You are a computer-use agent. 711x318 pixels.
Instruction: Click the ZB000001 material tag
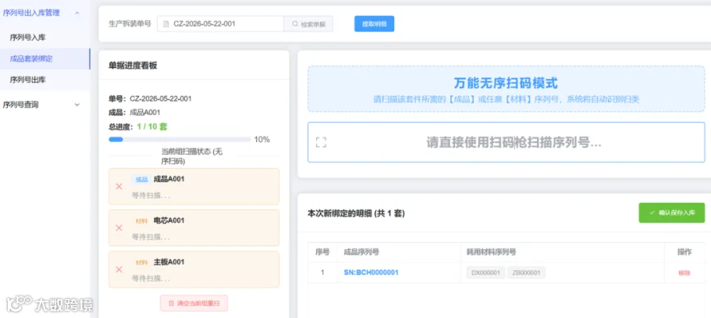pyautogui.click(x=526, y=273)
